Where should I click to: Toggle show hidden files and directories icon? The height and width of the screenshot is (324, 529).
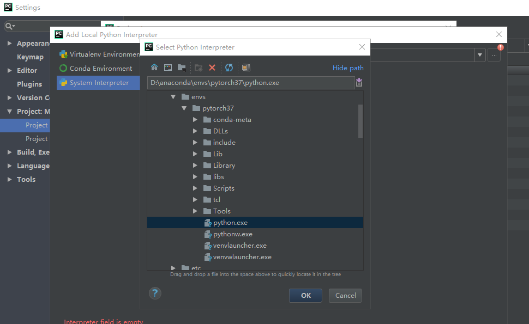pyautogui.click(x=246, y=68)
